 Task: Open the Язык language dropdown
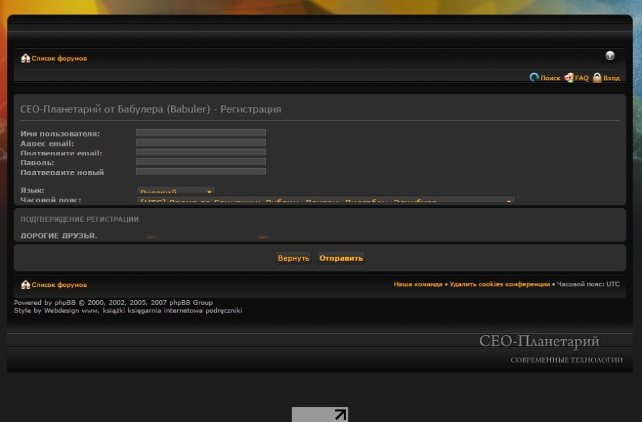176,192
